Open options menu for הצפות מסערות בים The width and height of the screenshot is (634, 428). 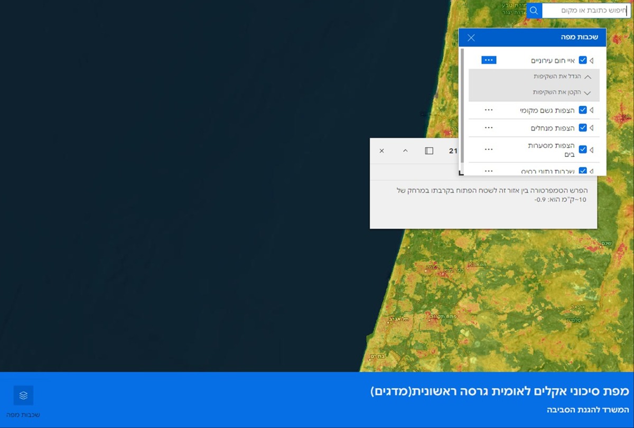[489, 150]
